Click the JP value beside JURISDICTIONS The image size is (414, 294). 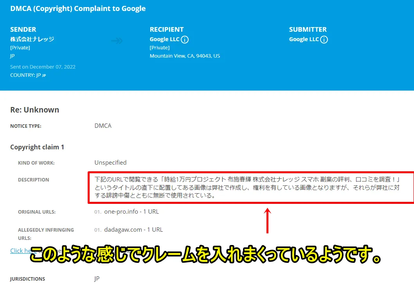coord(97,279)
